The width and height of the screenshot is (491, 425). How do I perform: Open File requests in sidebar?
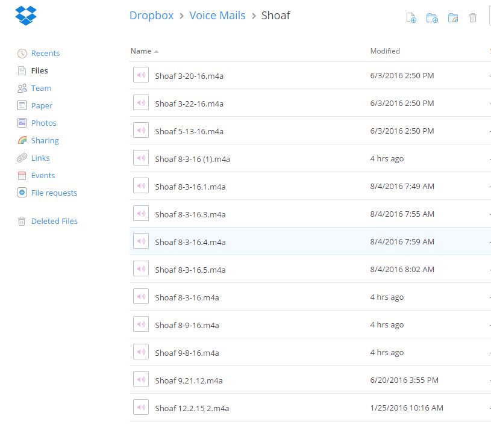54,193
